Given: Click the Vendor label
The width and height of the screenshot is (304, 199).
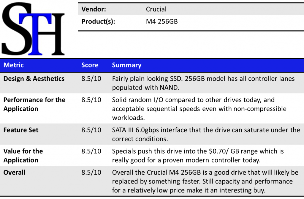Looking at the screenshot, I should point(94,9).
